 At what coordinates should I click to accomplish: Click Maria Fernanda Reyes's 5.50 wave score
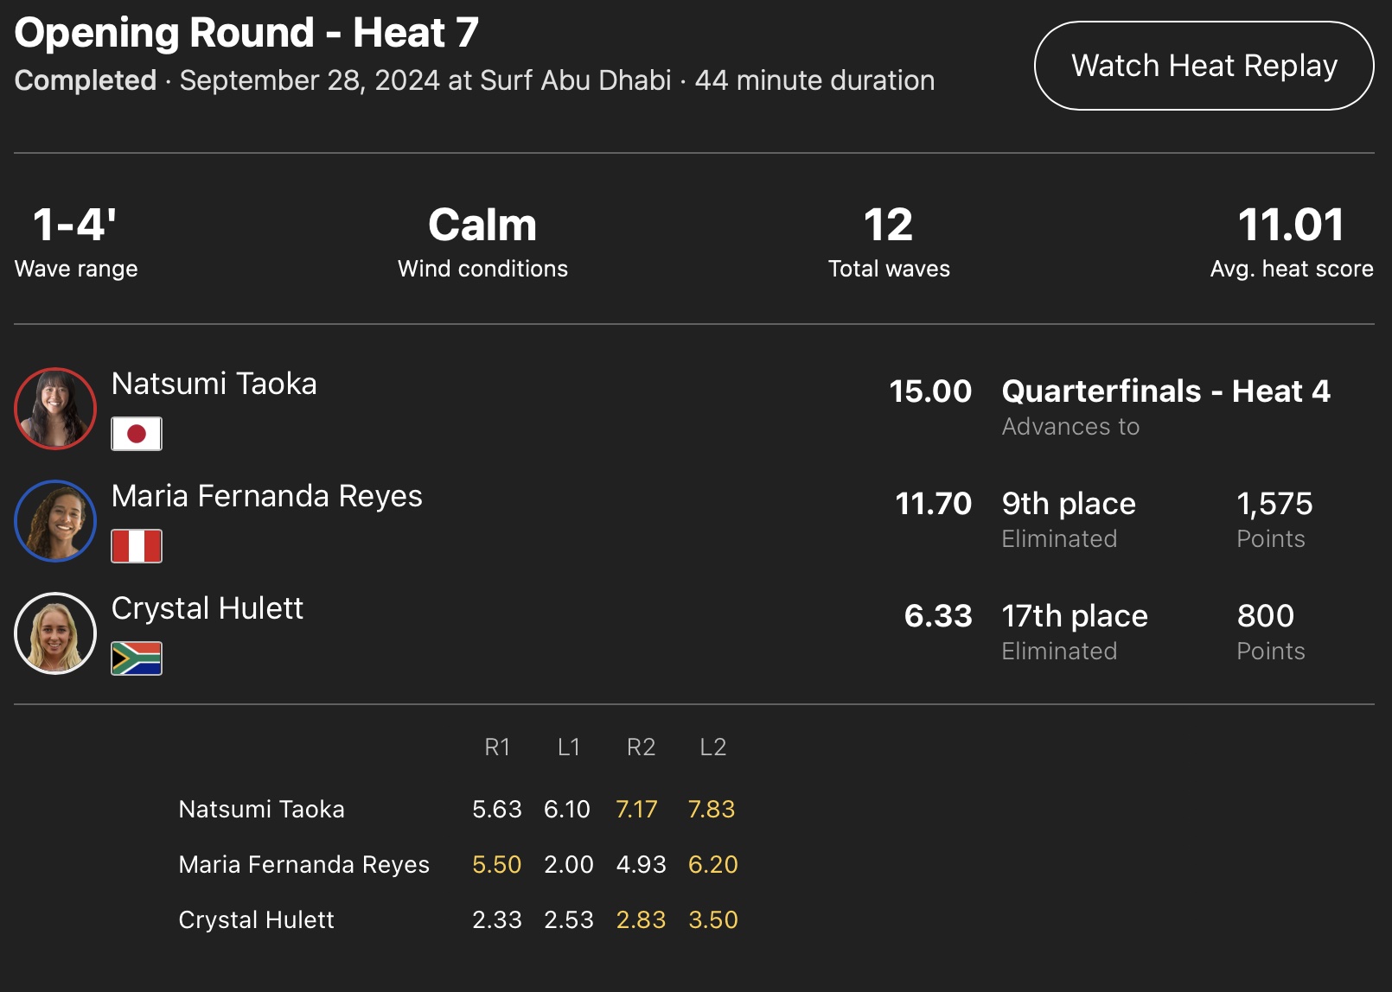[x=497, y=865]
